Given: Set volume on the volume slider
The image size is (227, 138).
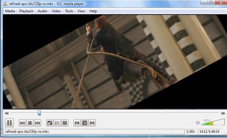Looking at the screenshot, I should coord(213,122).
